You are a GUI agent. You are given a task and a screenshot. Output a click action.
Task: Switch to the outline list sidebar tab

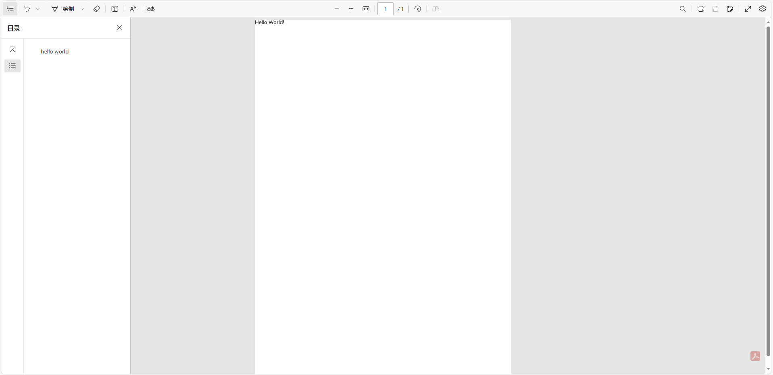(12, 66)
